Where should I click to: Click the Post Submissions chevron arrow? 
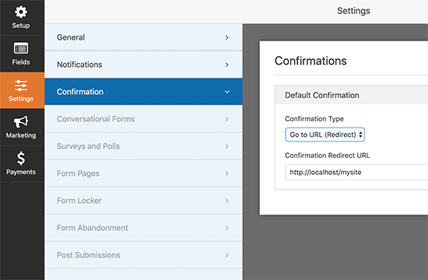coord(226,255)
